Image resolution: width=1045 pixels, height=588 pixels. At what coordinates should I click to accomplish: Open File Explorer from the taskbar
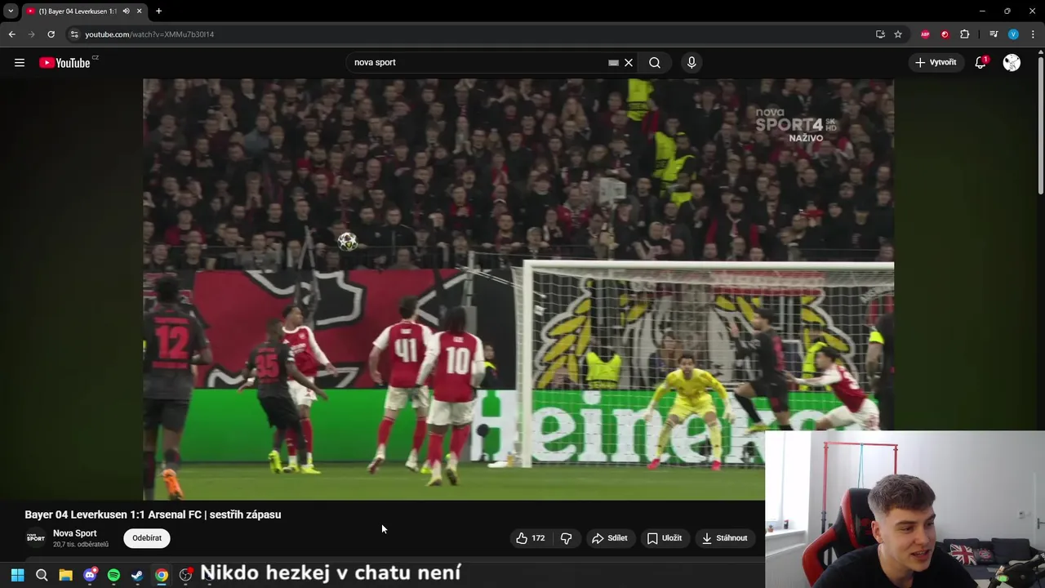click(65, 575)
